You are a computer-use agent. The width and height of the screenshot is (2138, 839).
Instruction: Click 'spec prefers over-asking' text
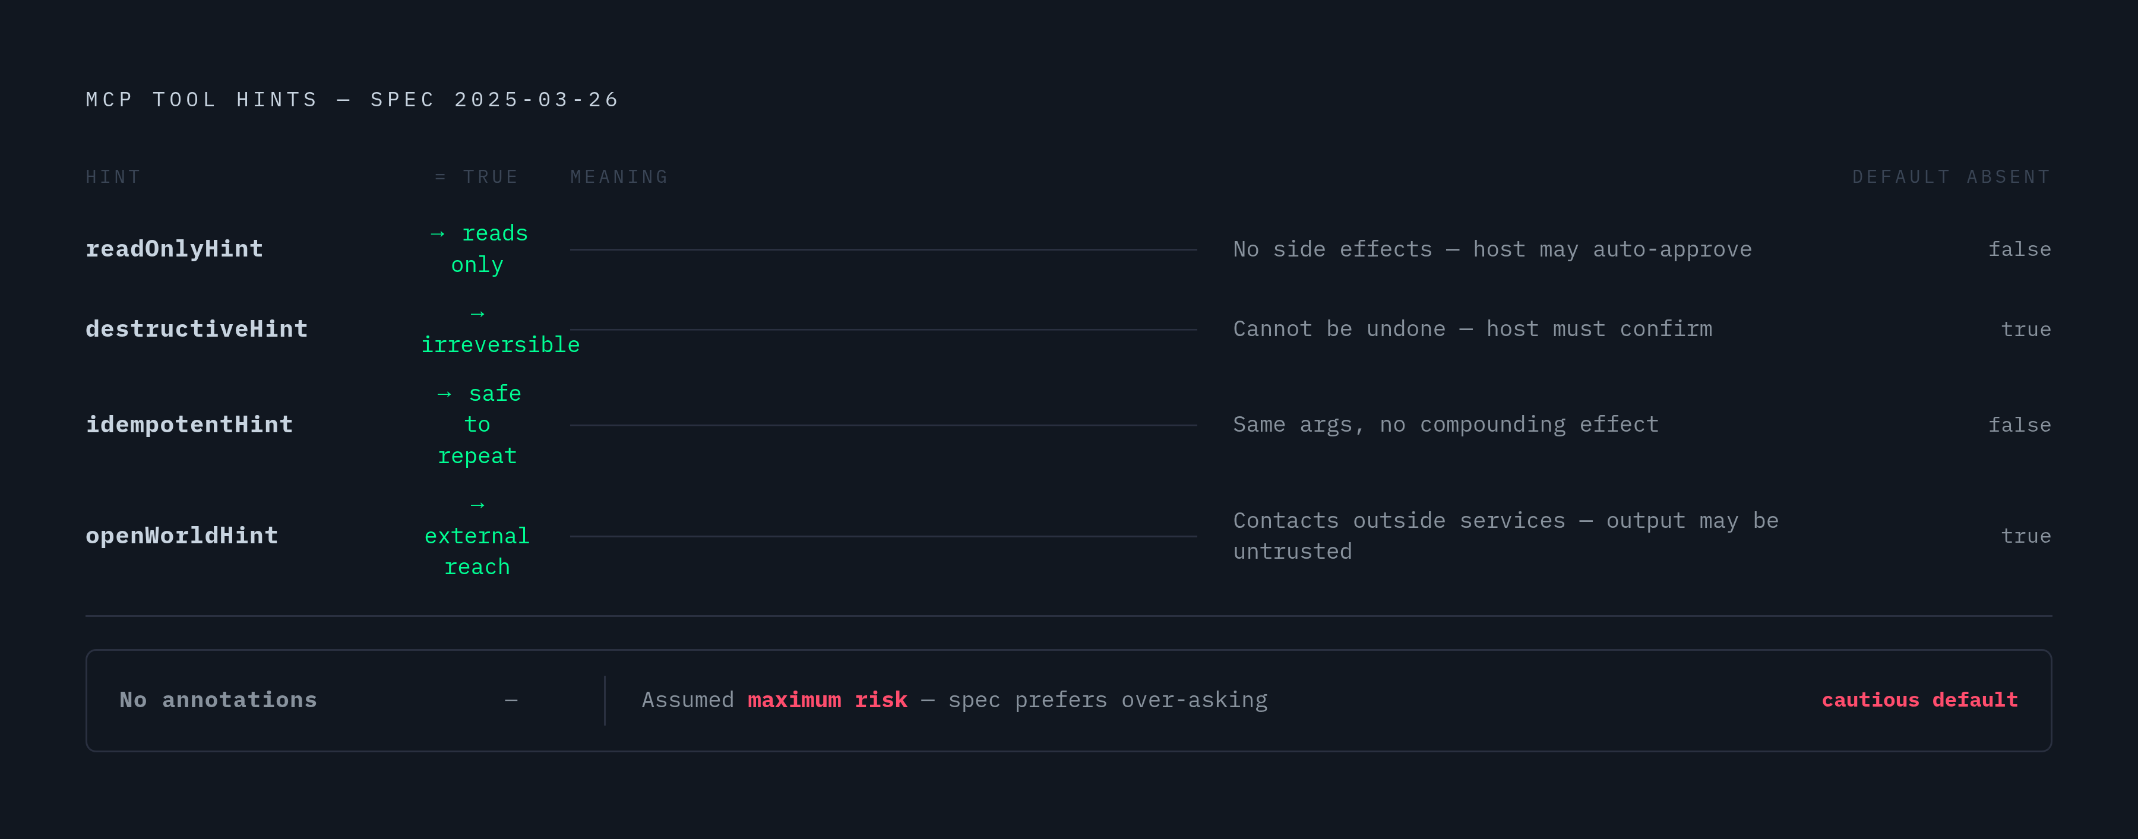(1108, 701)
